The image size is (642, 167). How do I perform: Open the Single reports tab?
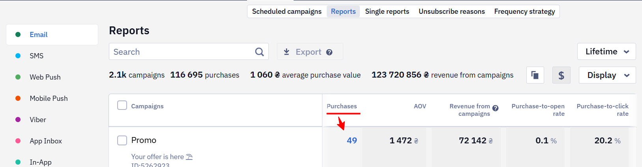click(387, 11)
